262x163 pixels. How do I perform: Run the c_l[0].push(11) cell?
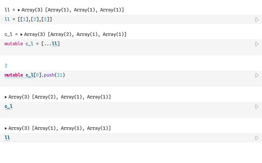(257, 75)
